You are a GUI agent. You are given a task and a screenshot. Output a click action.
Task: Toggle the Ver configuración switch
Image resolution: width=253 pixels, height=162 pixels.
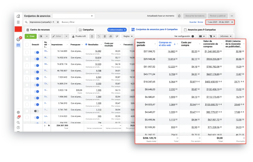point(193,36)
